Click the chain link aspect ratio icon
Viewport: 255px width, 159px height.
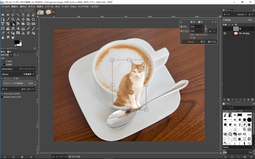(205, 29)
